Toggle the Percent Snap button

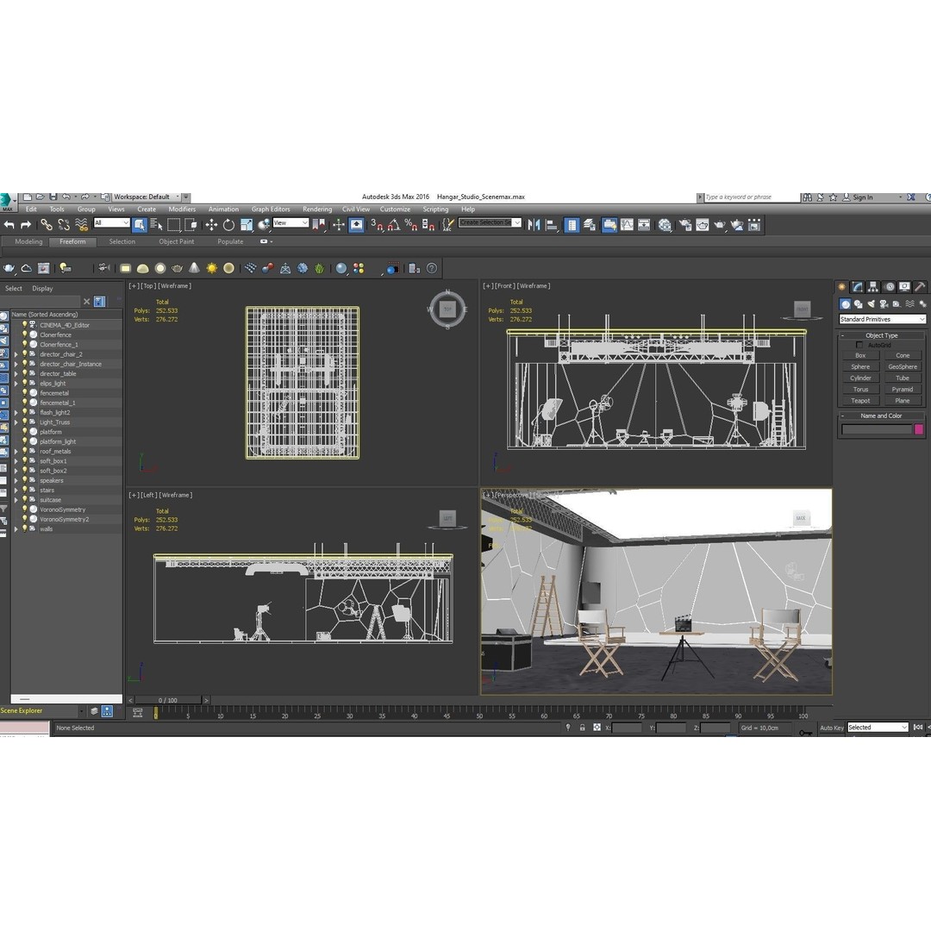point(411,225)
